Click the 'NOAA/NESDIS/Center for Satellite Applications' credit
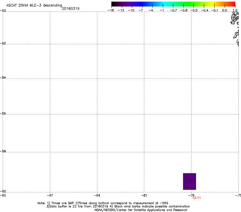Screen dimensions: 241x212 coord(141,210)
